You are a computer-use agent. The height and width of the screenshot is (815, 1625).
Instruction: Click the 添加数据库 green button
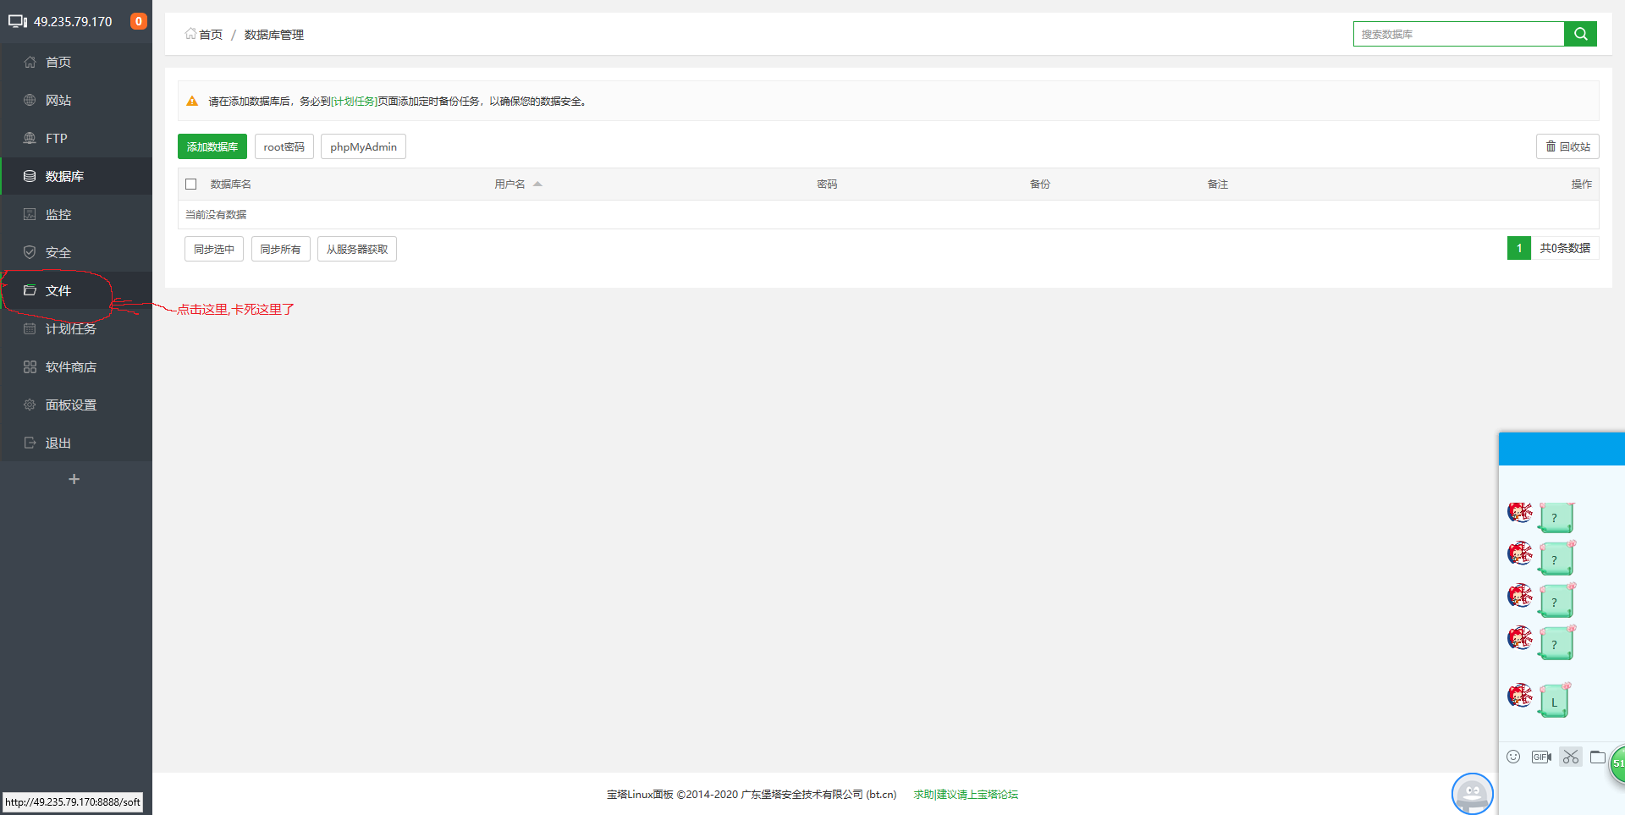[x=212, y=146]
